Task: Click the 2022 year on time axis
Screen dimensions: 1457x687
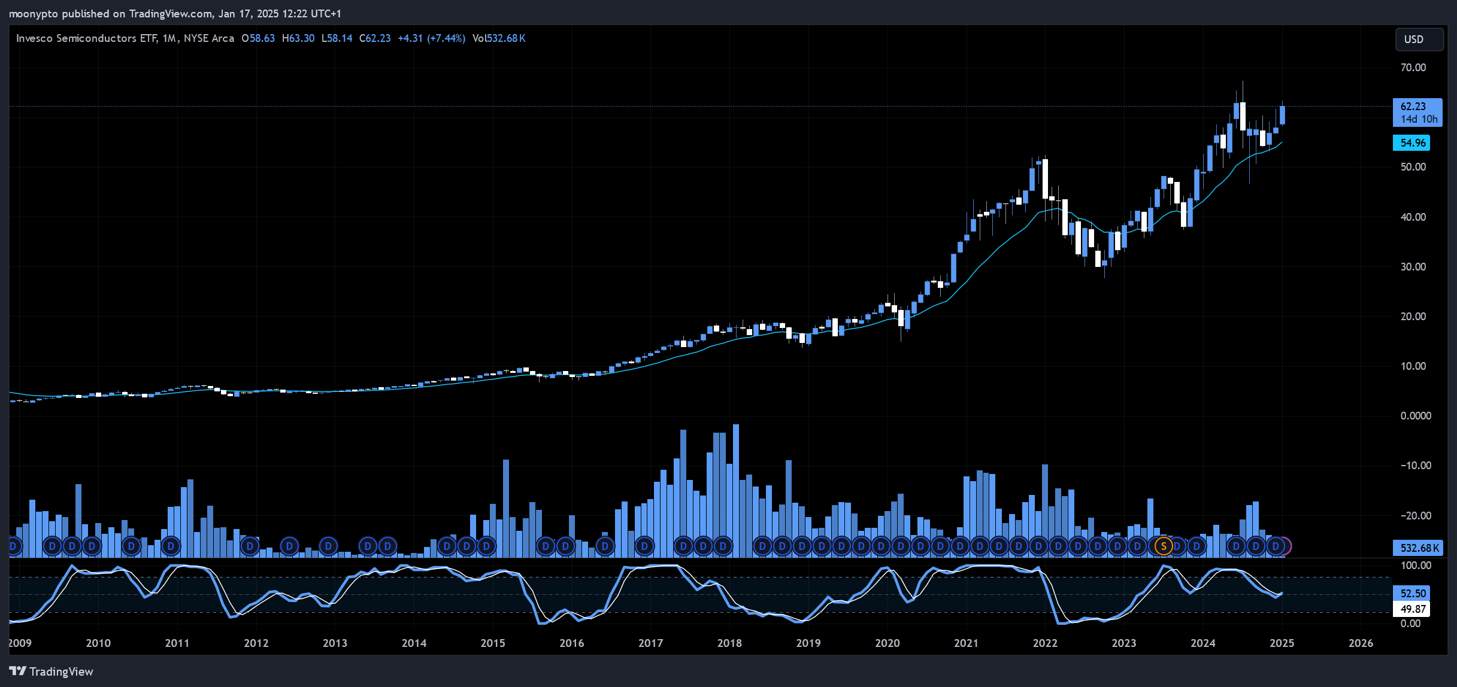Action: point(1045,643)
